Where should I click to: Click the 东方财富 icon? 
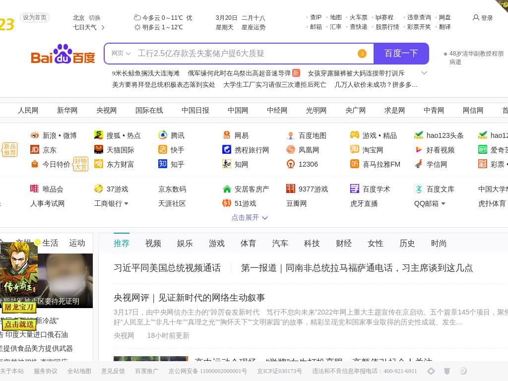click(x=99, y=164)
